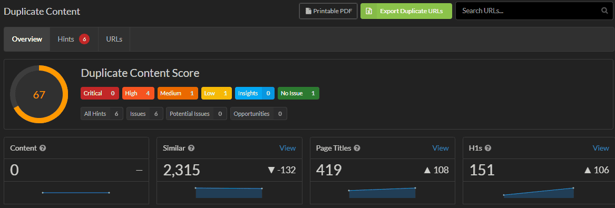Select the All Hints filter
This screenshot has width=615, height=208.
click(102, 114)
